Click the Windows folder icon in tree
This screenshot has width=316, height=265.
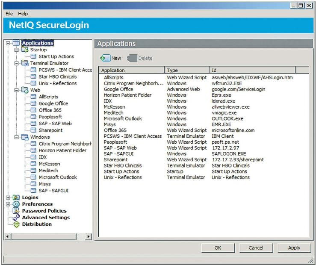(x=25, y=137)
